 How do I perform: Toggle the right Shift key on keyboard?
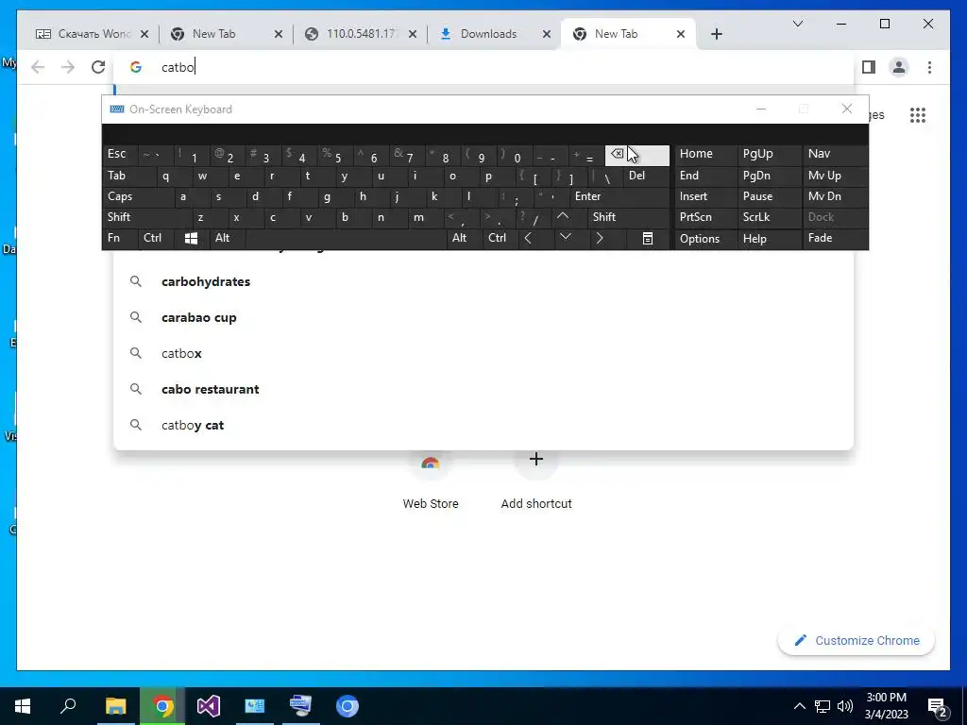(x=628, y=217)
